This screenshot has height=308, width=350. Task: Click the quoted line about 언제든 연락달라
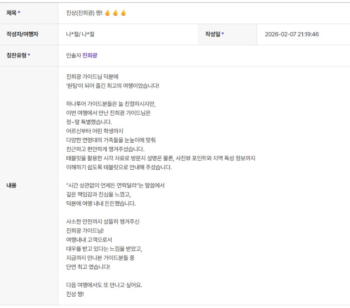coord(115,185)
